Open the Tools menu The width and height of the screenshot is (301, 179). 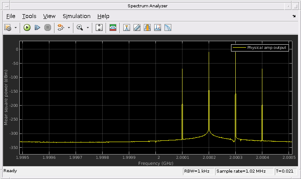[x=29, y=16]
